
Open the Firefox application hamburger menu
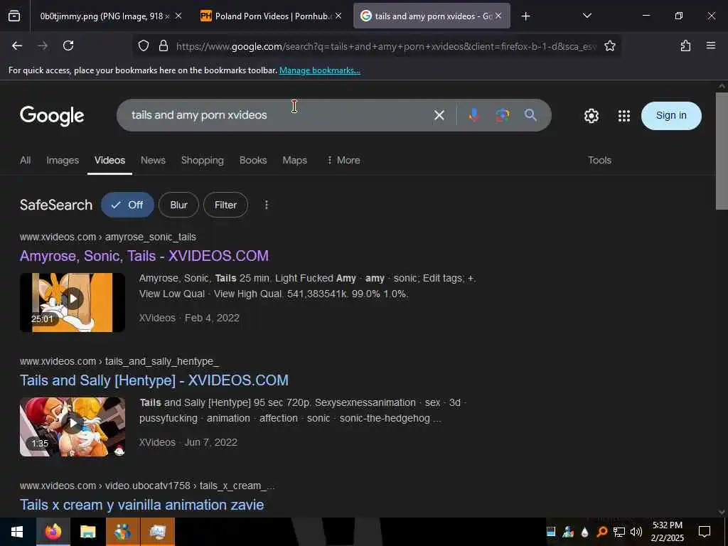711,45
